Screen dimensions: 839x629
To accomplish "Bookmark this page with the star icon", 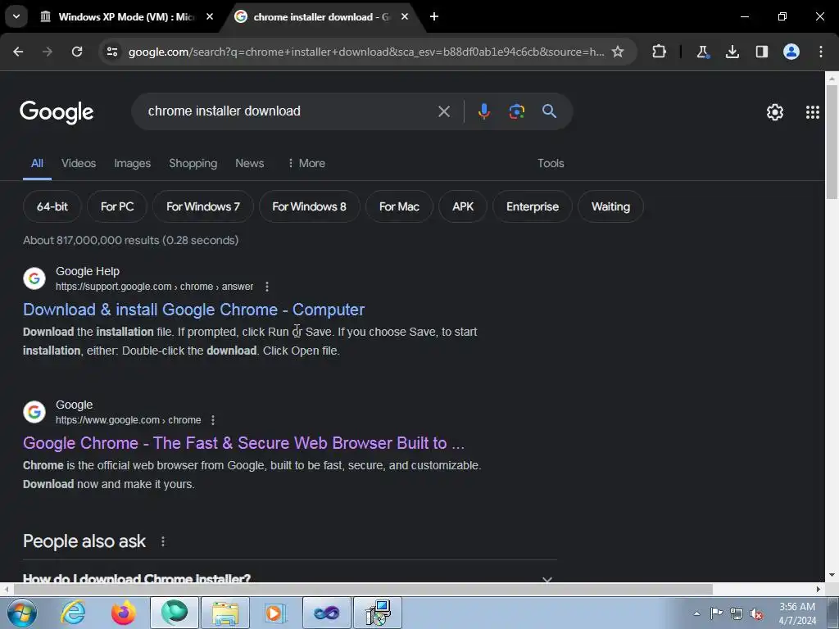I will 618,52.
